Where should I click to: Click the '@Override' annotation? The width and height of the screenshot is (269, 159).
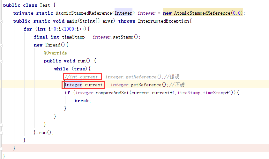tap(55, 53)
